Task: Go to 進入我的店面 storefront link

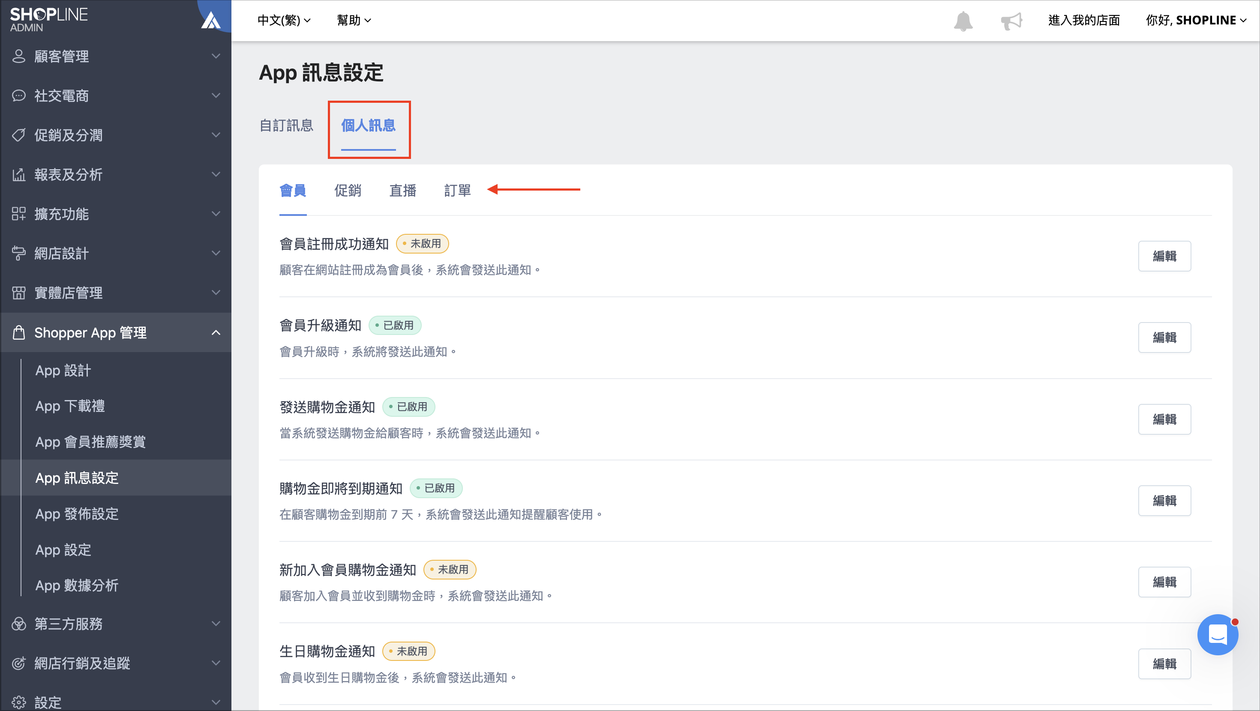Action: tap(1084, 20)
